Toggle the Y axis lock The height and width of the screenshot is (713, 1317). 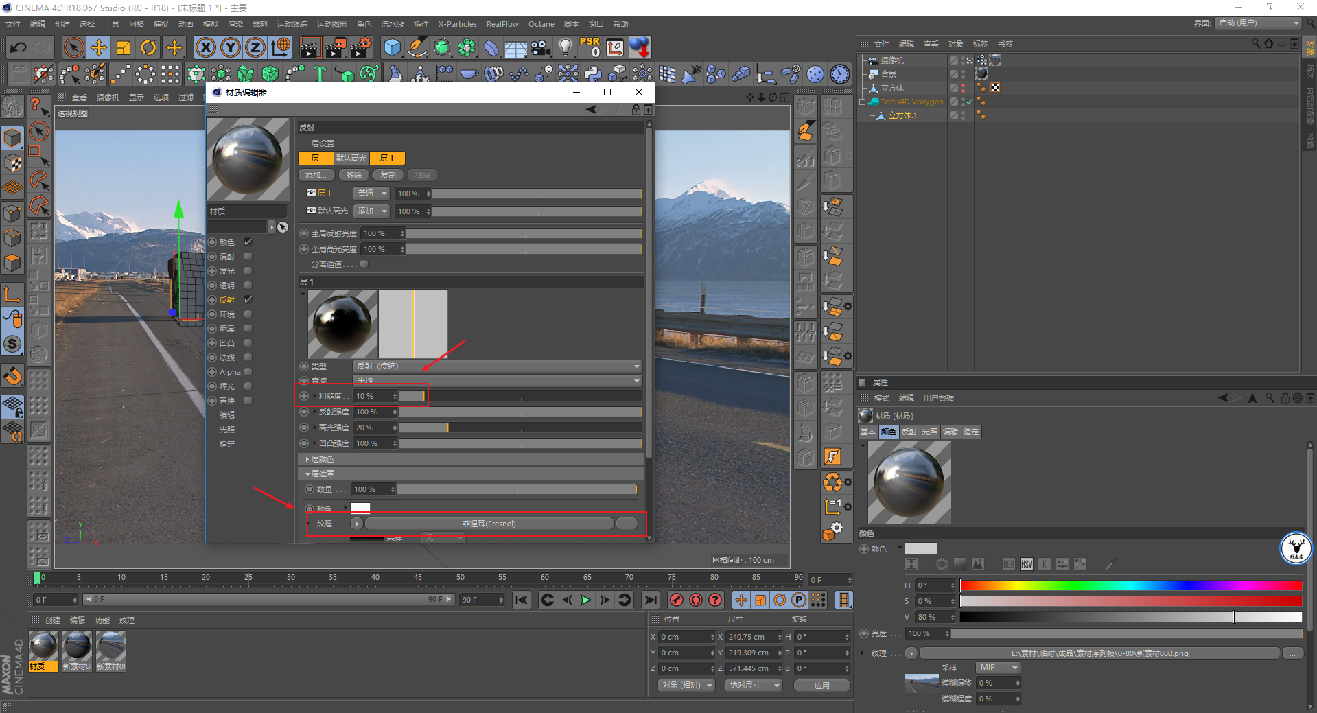tap(231, 47)
